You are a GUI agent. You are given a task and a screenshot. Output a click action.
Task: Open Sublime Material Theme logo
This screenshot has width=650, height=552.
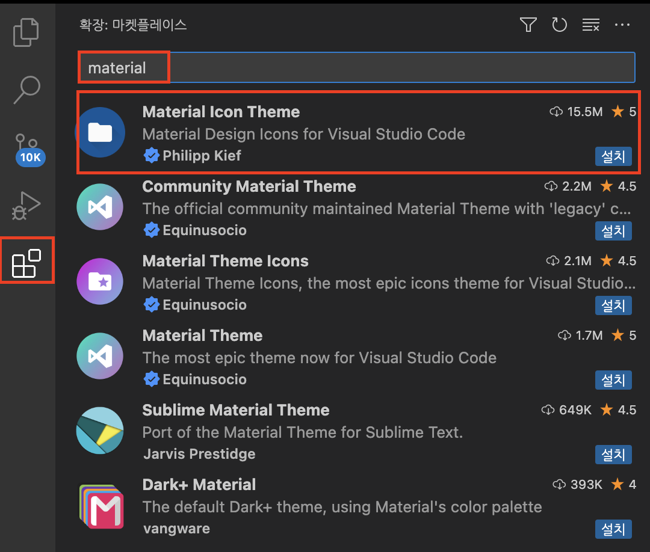pyautogui.click(x=100, y=431)
